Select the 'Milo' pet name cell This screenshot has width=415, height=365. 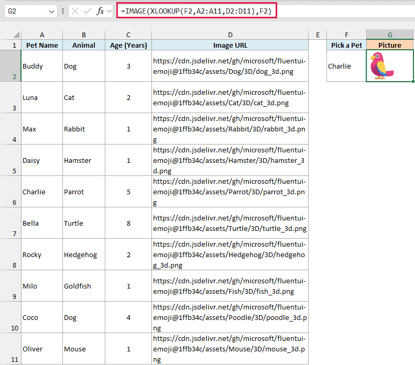pos(42,286)
